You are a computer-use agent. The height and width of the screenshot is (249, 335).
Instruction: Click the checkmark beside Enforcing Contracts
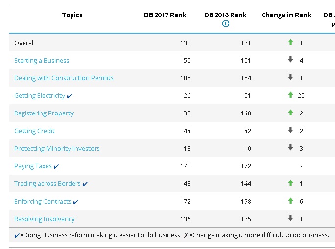(76, 202)
